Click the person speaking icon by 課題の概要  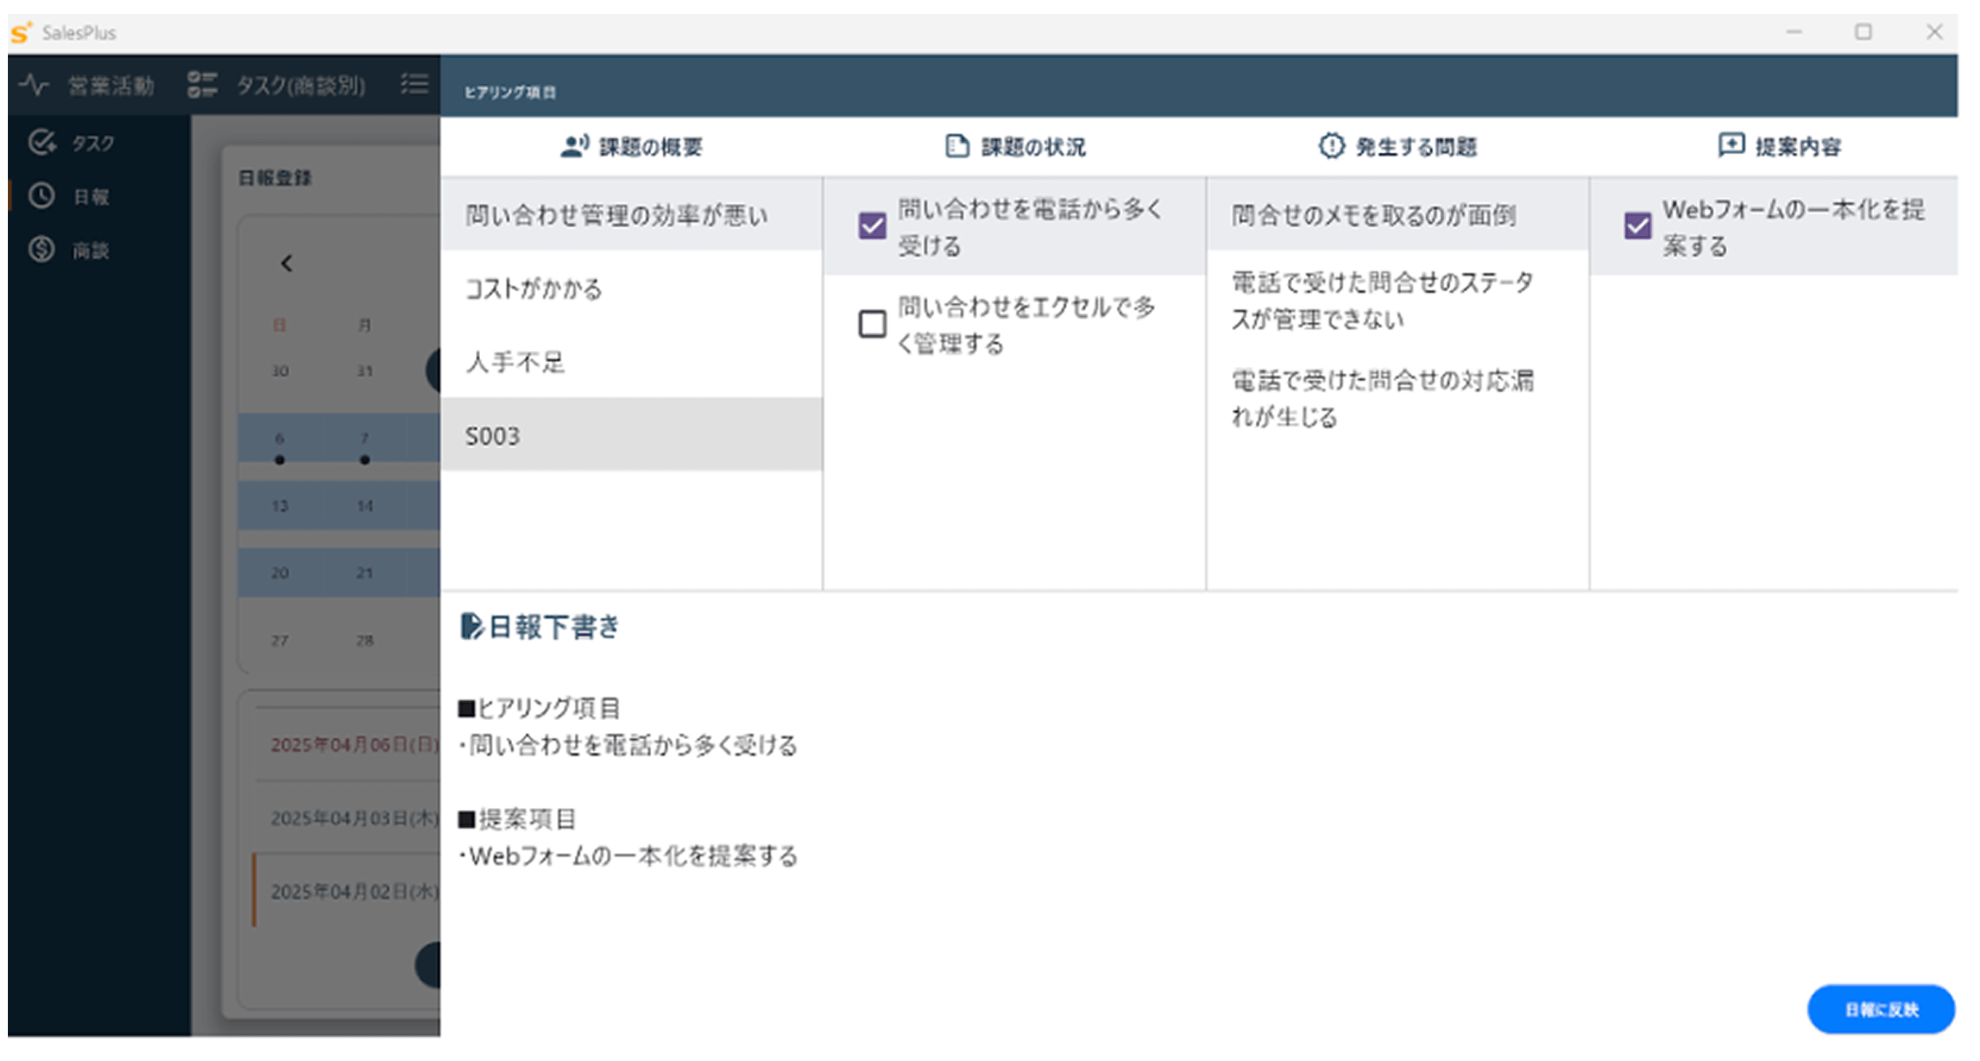[575, 146]
